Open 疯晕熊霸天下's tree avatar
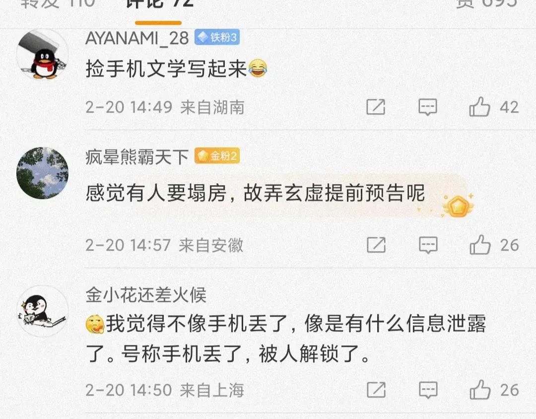 coord(42,173)
